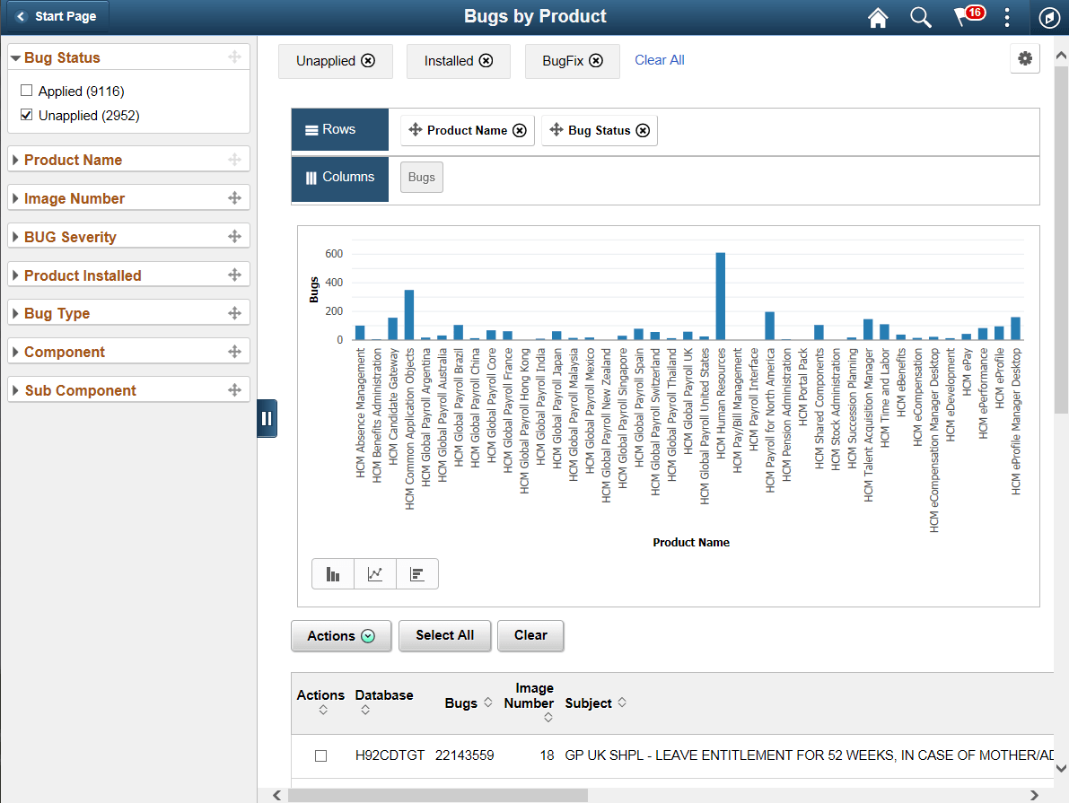Select row checkbox for H92CDTGT bug 22143559
Viewport: 1069px width, 803px height.
[x=321, y=756]
